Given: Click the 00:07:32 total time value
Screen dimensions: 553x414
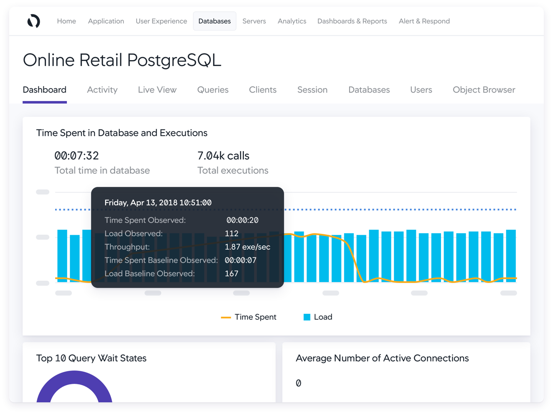Looking at the screenshot, I should pos(76,156).
